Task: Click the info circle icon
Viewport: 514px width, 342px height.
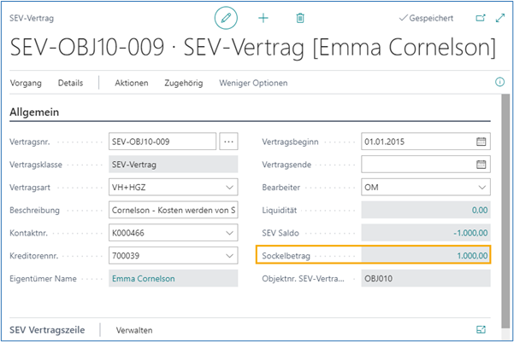Action: click(500, 83)
